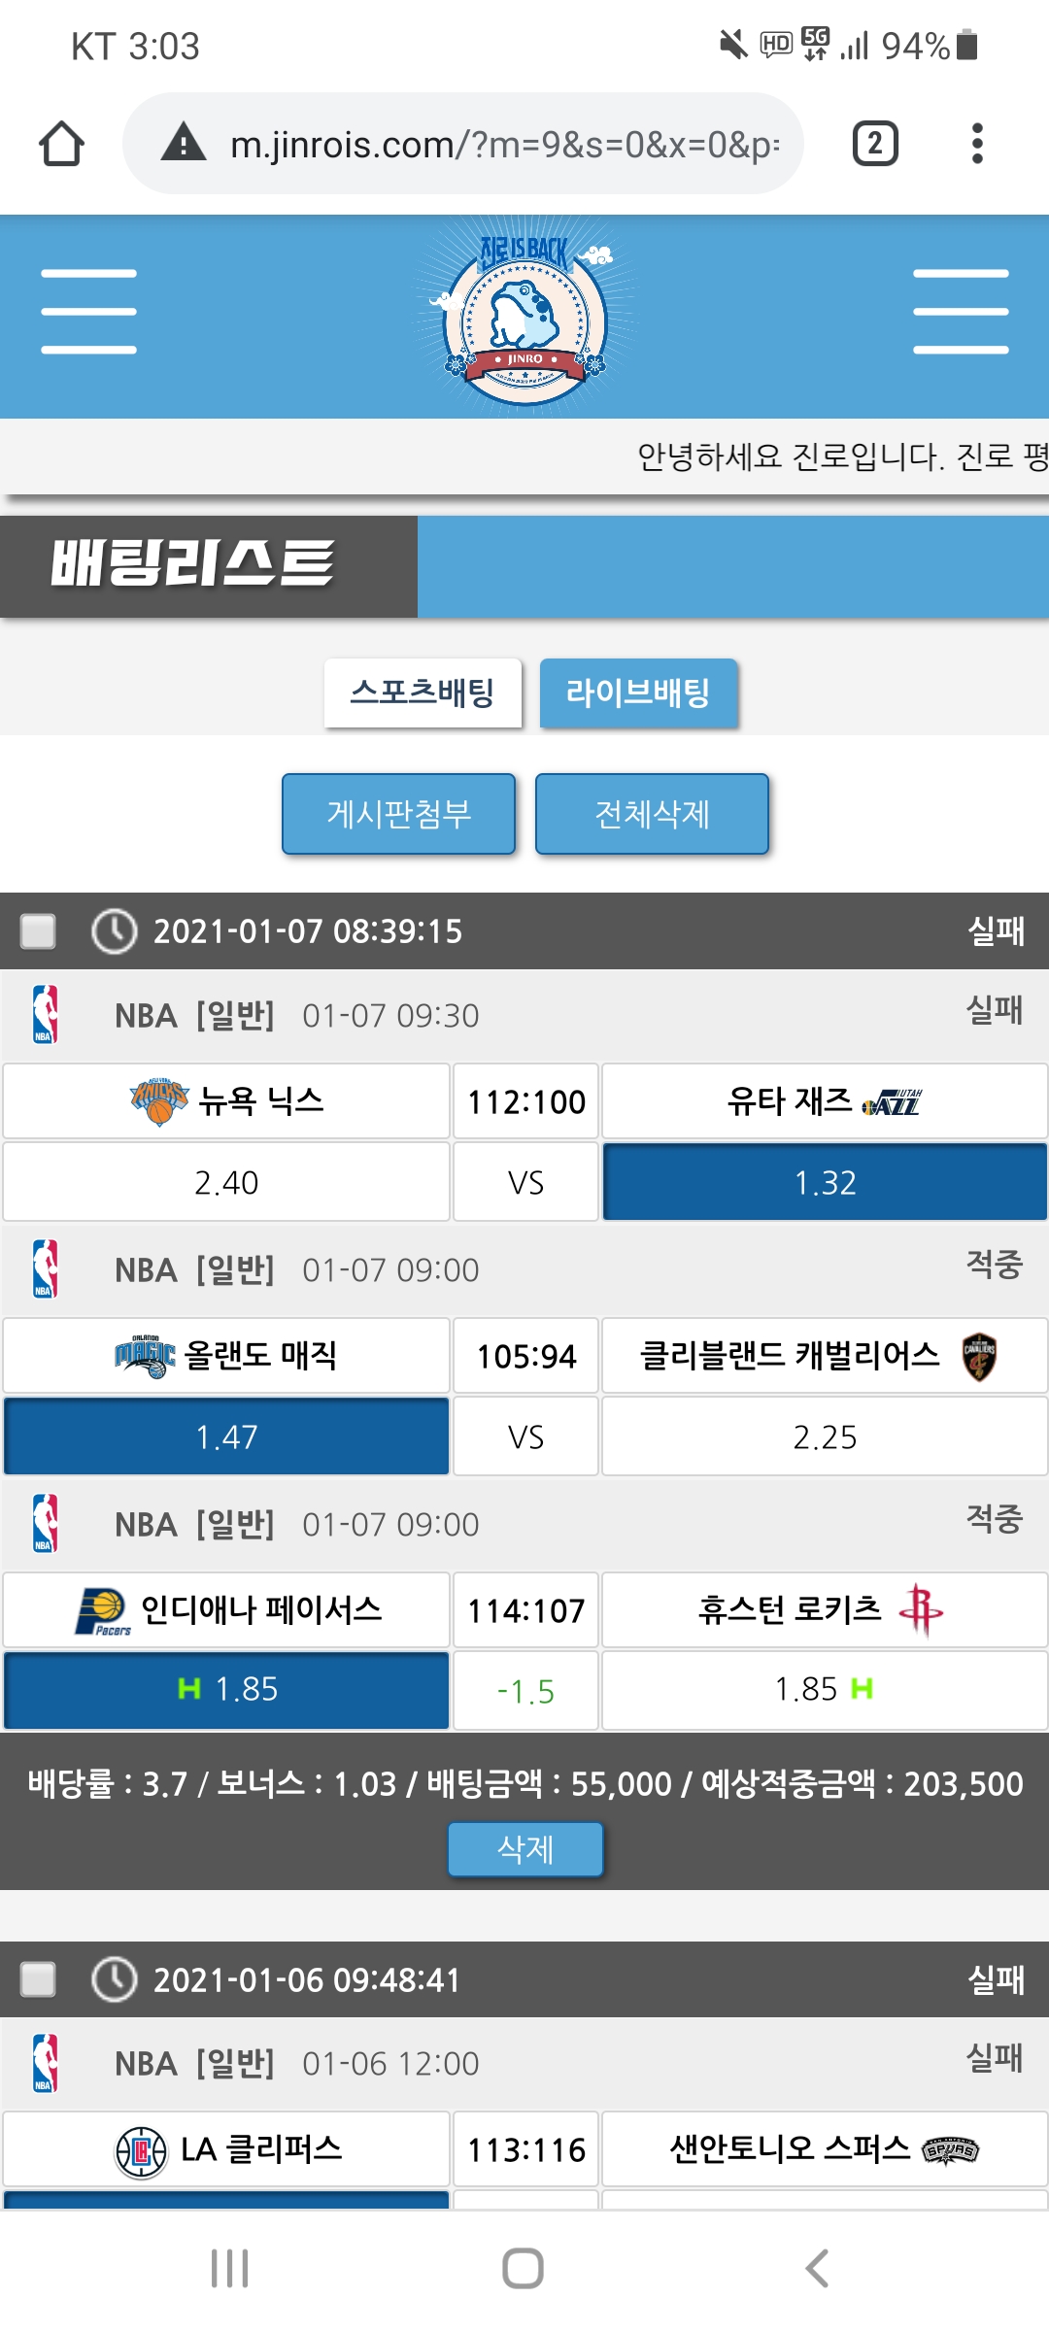Image resolution: width=1049 pixels, height=2331 pixels.
Task: Open the browser tab switcher showing 2
Action: point(874,144)
